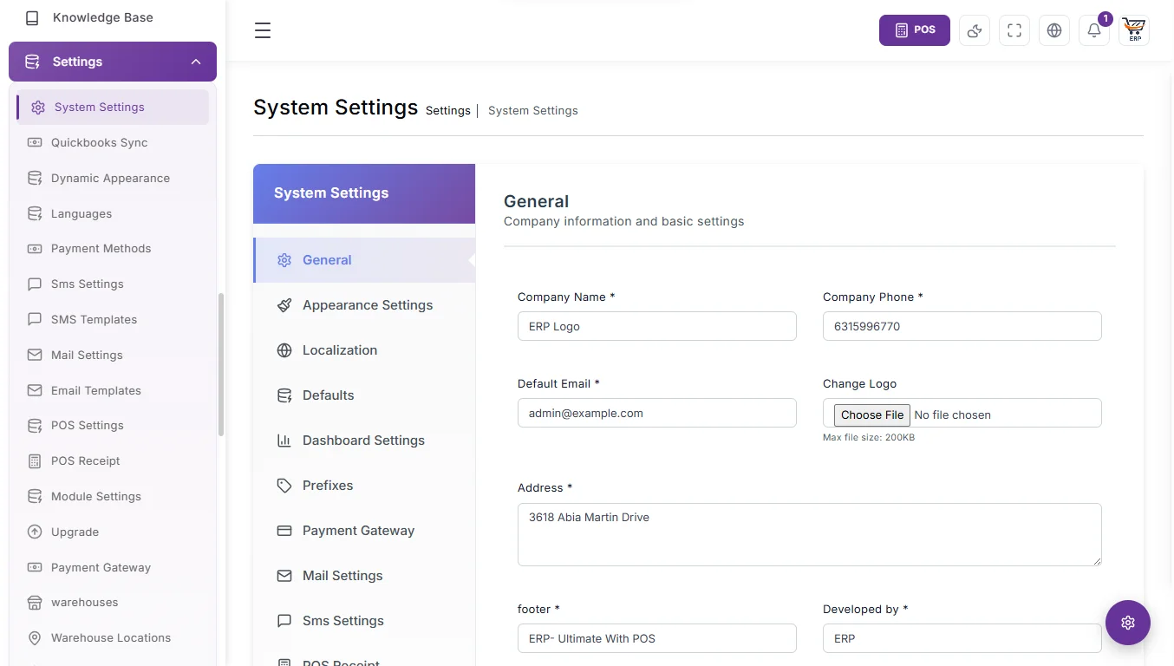Click the Warehouse Locations pin icon
The height and width of the screenshot is (666, 1174).
[x=35, y=637]
